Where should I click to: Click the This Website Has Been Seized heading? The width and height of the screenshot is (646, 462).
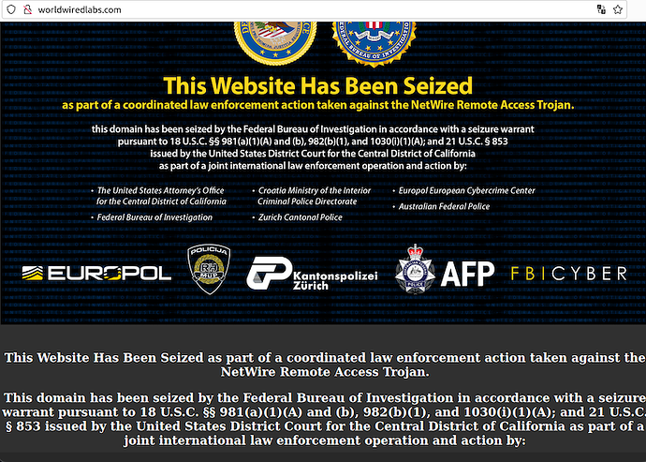[x=317, y=86]
